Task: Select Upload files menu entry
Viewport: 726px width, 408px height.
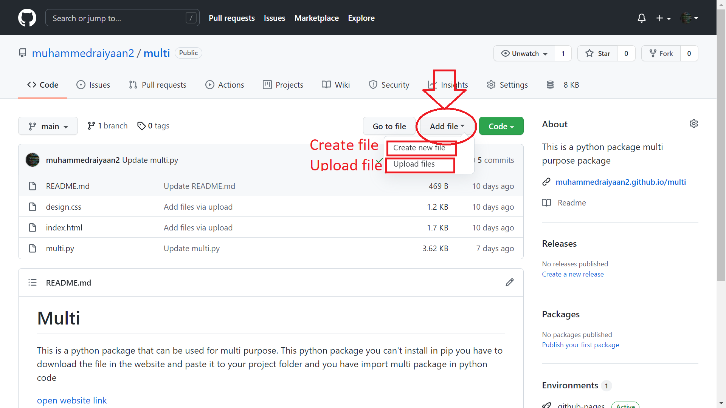Action: coord(414,164)
